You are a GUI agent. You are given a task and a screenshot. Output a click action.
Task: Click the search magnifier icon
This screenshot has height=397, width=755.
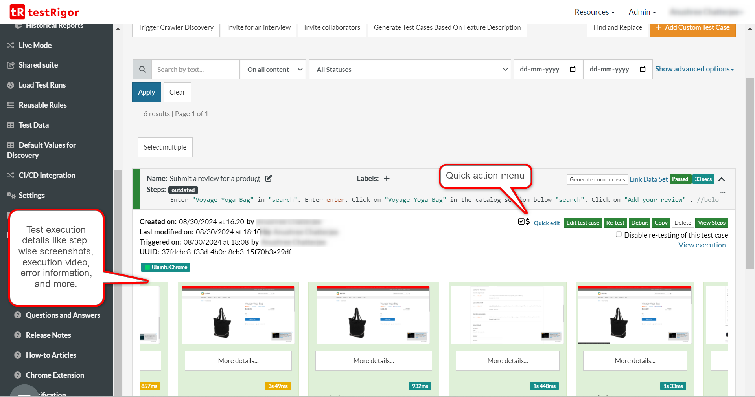click(x=142, y=70)
